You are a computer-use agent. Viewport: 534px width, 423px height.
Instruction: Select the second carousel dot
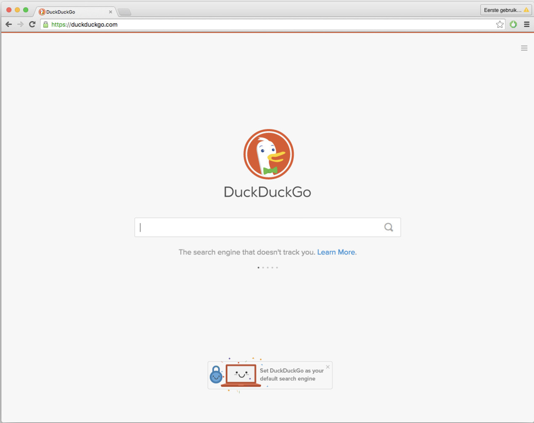[x=263, y=267]
